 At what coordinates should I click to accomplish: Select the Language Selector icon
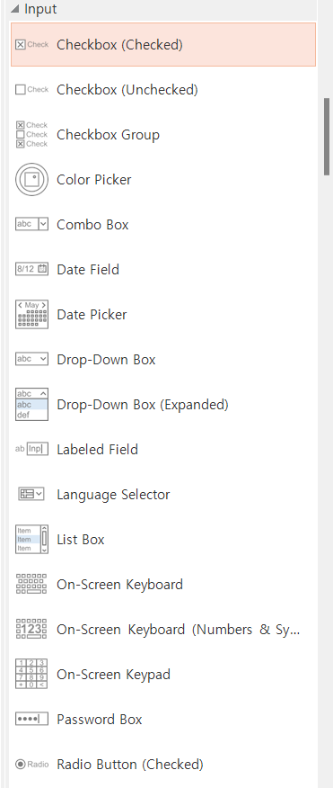coord(31,494)
